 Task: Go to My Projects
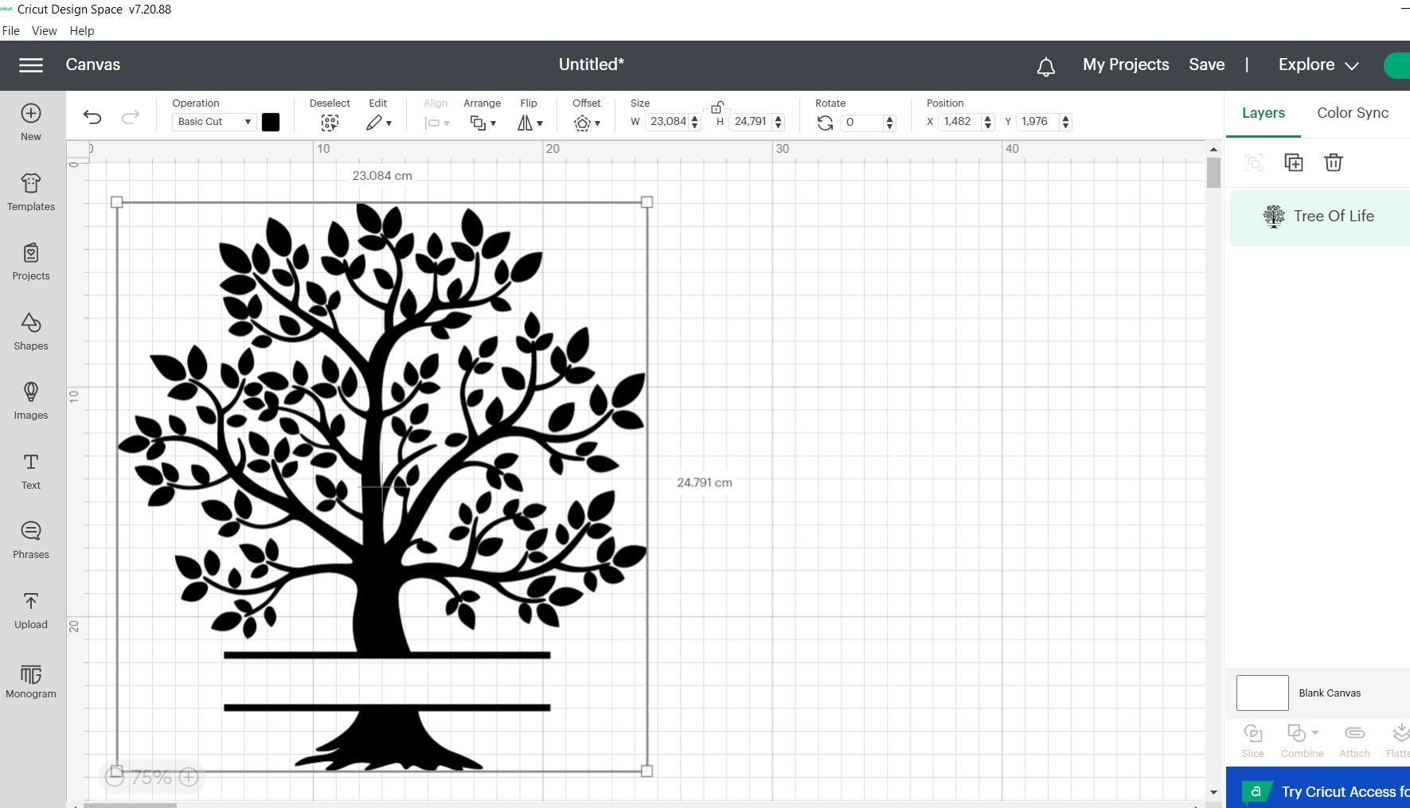coord(1125,64)
